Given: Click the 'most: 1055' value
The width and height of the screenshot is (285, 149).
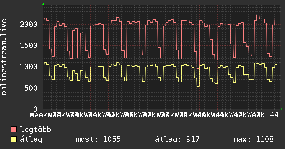Looking at the screenshot, I should click(x=98, y=139).
